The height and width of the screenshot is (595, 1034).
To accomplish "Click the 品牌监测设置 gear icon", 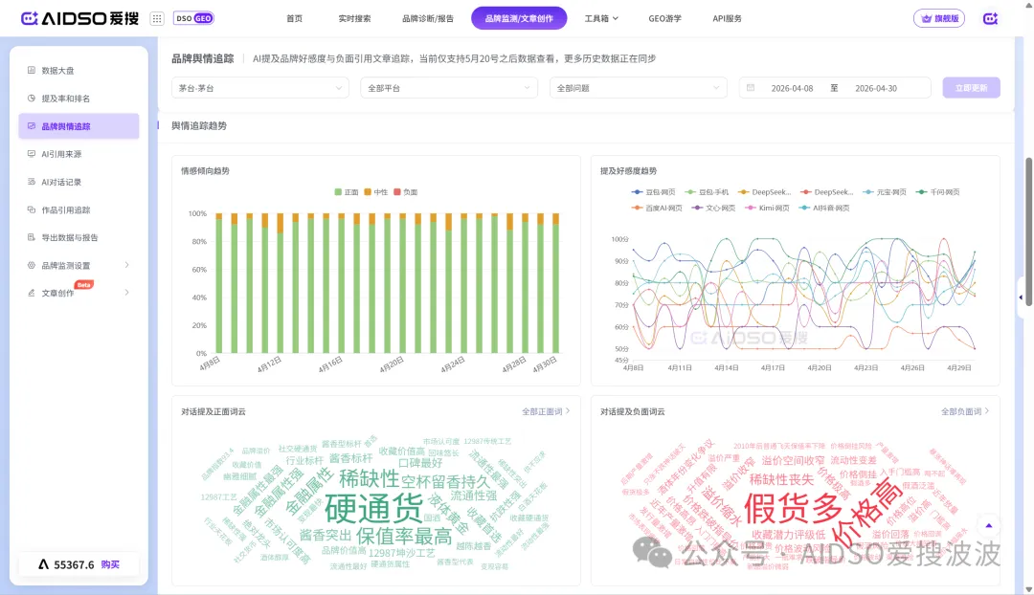I will pos(31,265).
